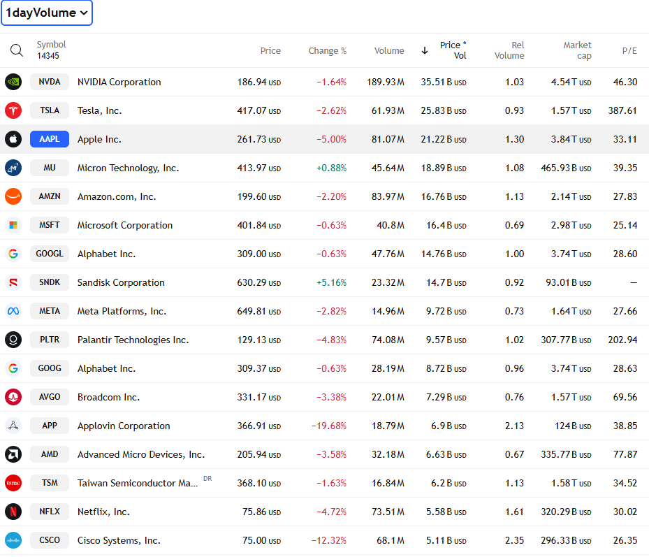This screenshot has height=557, width=649.
Task: Select the Sandisk Corporation company name
Action: click(x=121, y=282)
